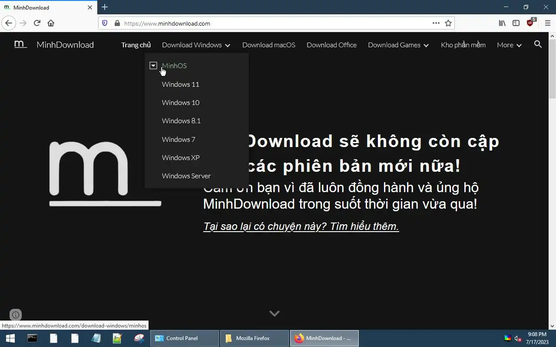The image size is (556, 347).
Task: Expand the Download Games dropdown chevron
Action: tap(426, 45)
